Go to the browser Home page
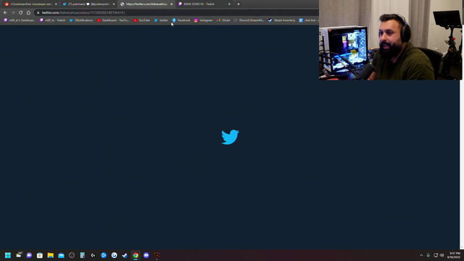Screen dimensions: 464x261 tap(28, 13)
